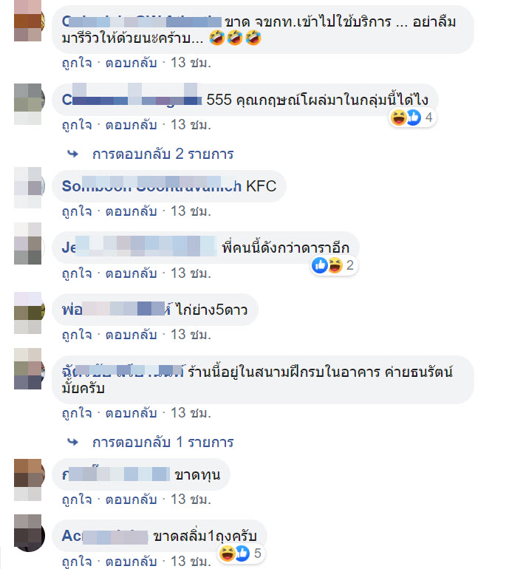506x569 pixels.
Task: Open commenter name on ขาดสลิ่ม1ถุงครับ comment
Action: point(105,536)
